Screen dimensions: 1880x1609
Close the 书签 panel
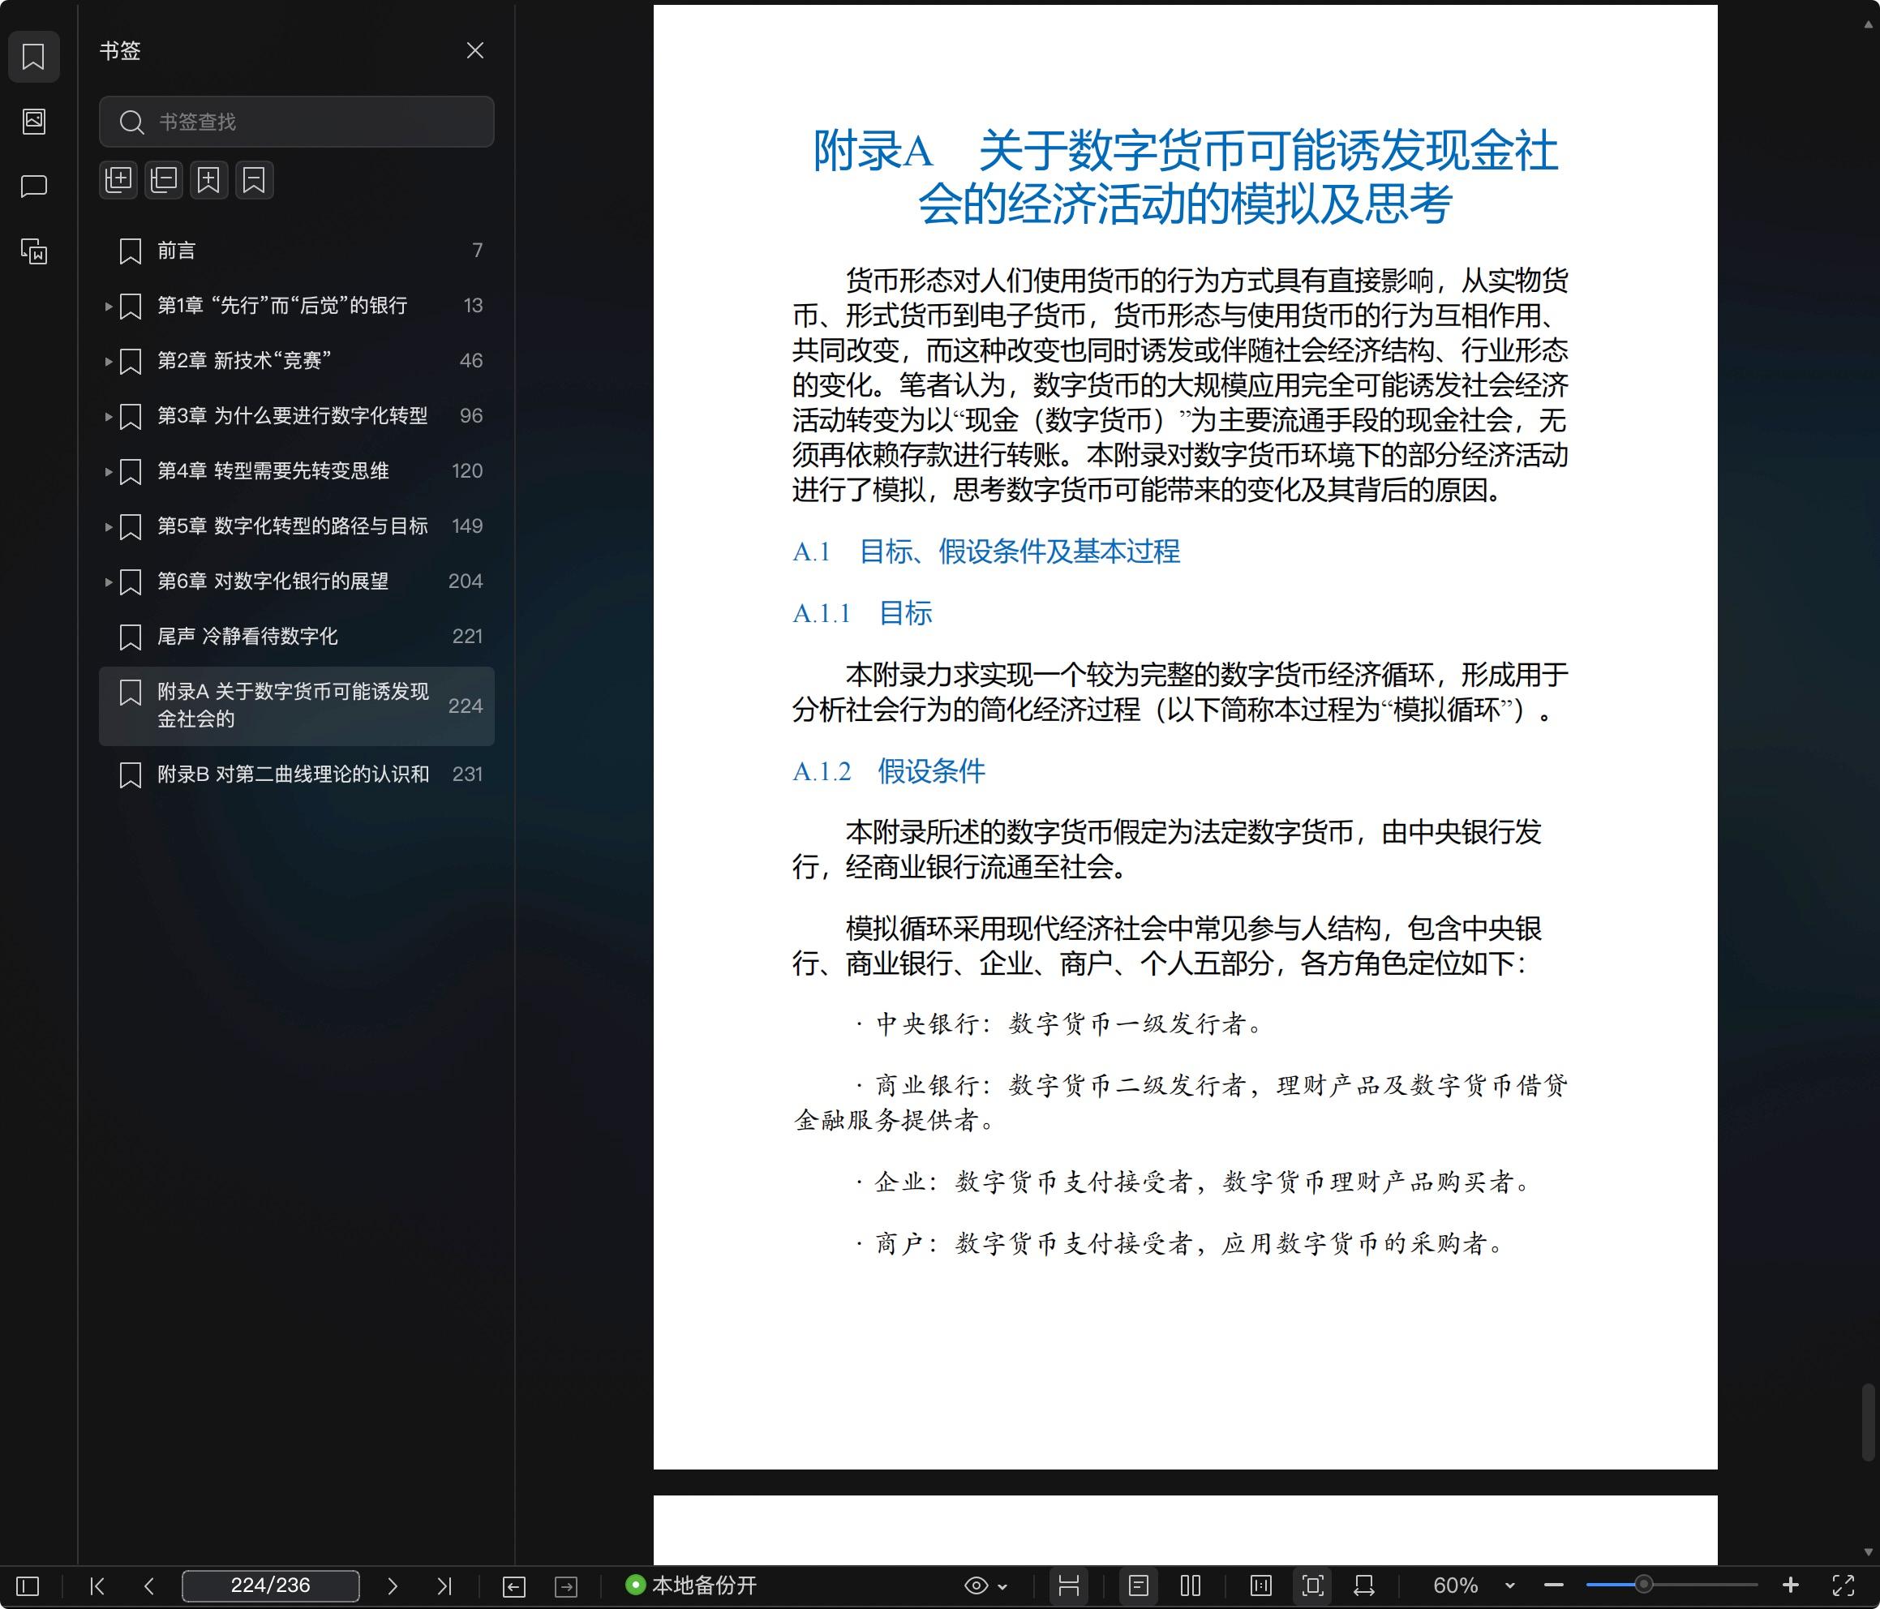(x=474, y=50)
